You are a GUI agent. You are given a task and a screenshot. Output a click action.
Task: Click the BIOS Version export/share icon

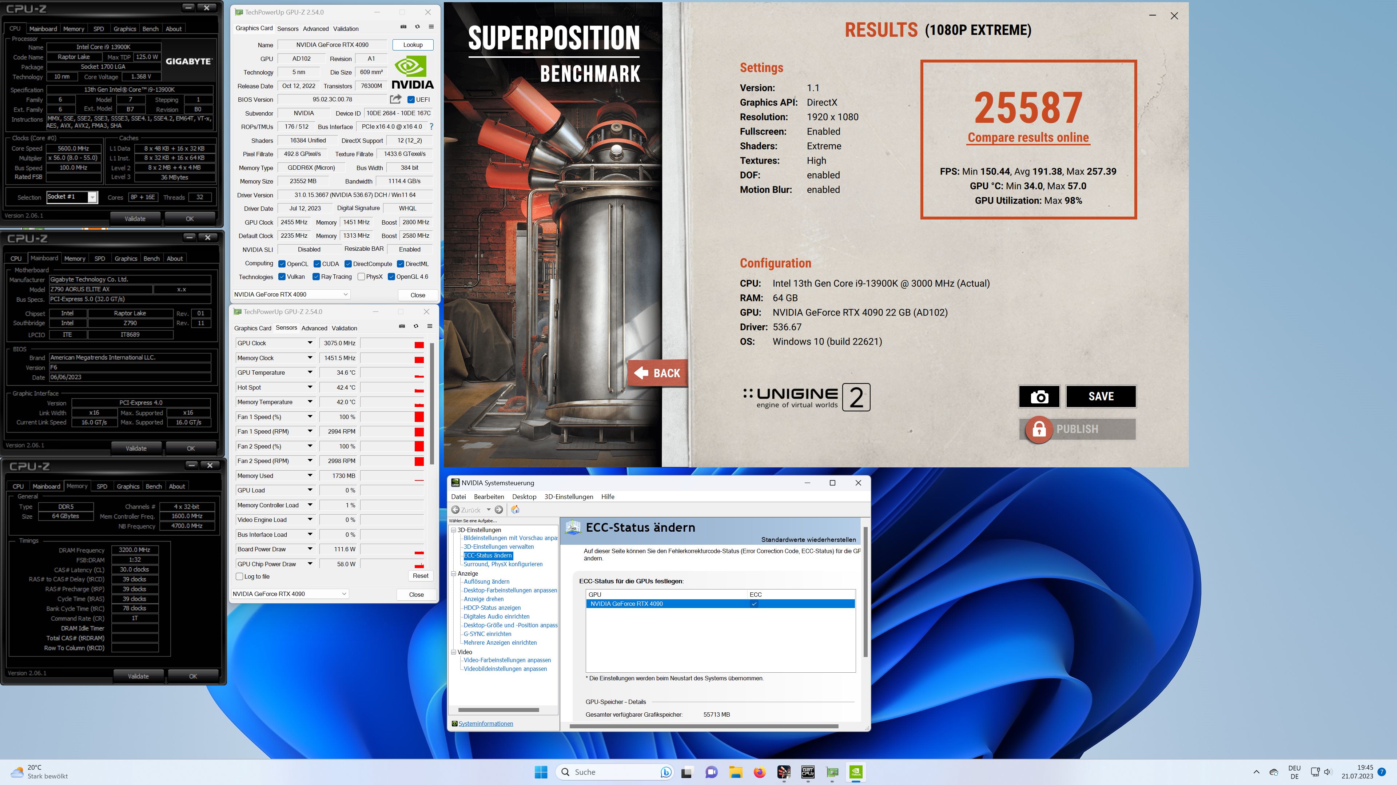[395, 99]
